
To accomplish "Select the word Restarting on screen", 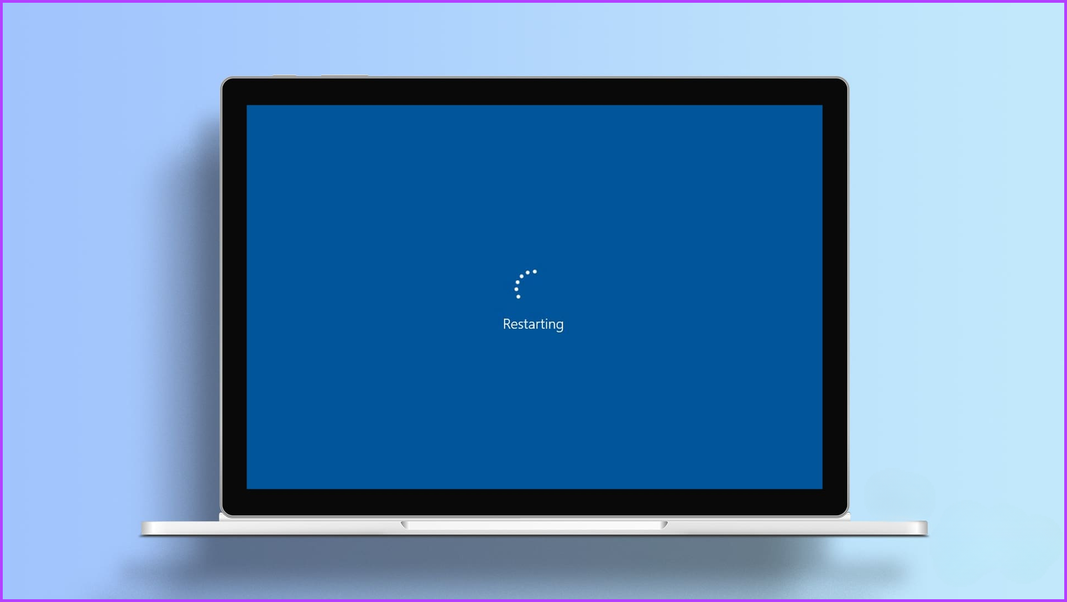I will tap(533, 324).
